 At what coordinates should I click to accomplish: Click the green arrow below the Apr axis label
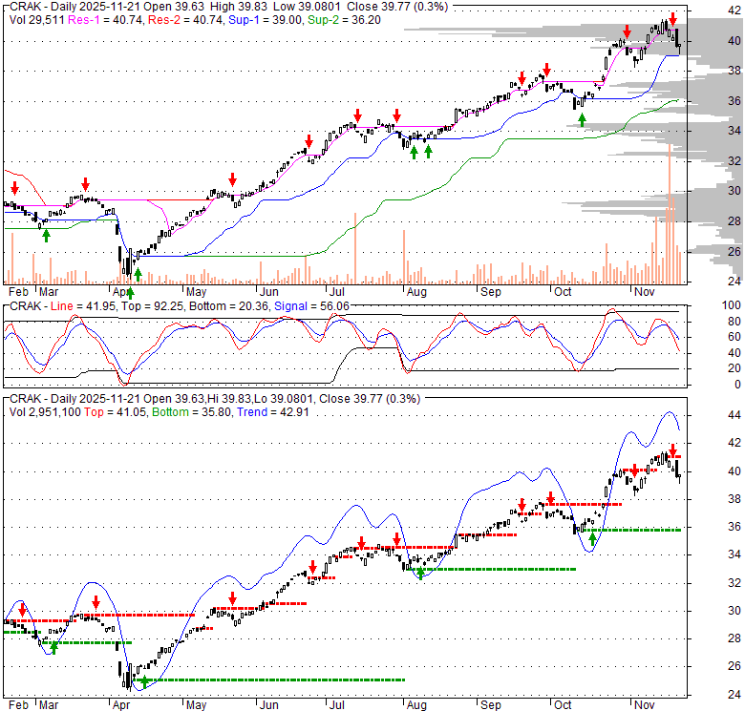pyautogui.click(x=130, y=293)
